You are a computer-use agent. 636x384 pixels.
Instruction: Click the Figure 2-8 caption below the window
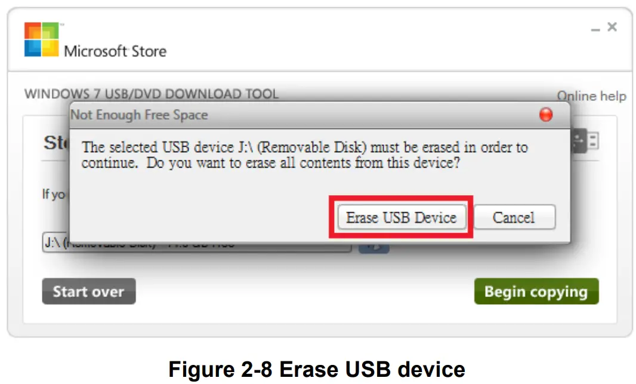[317, 370]
